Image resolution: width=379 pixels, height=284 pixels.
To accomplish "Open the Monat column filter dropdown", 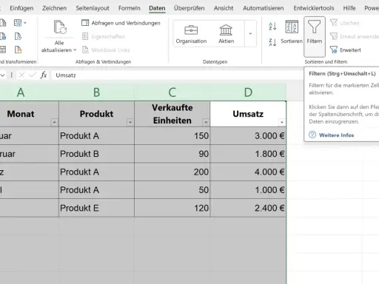I will tap(54, 122).
